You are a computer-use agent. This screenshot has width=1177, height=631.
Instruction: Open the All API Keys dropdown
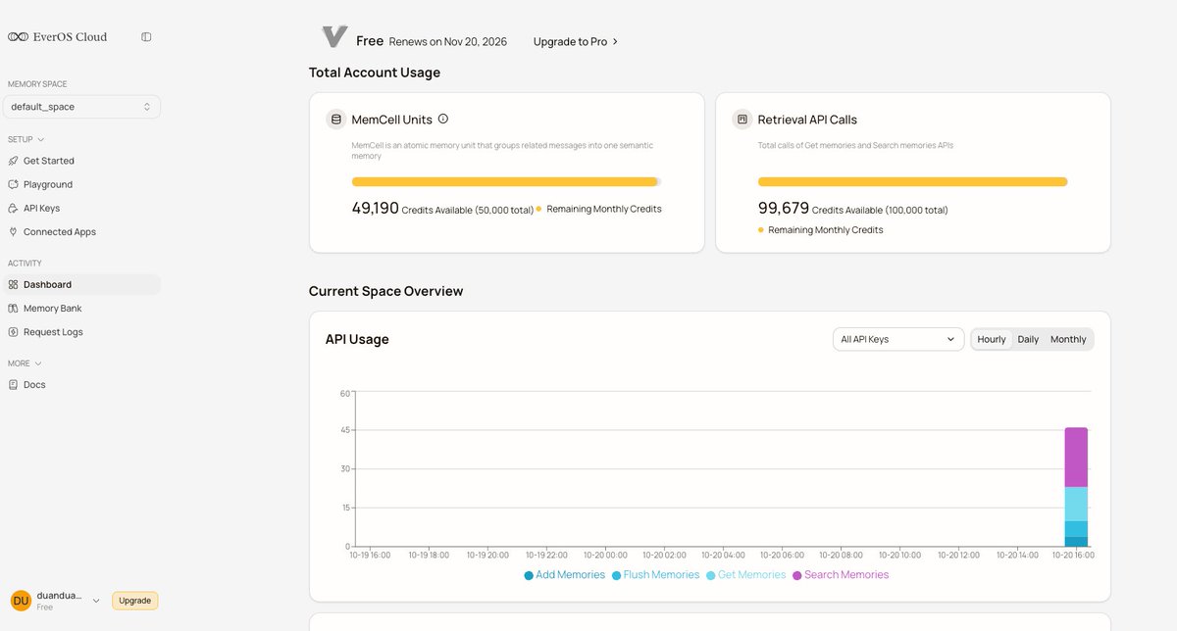click(x=898, y=339)
